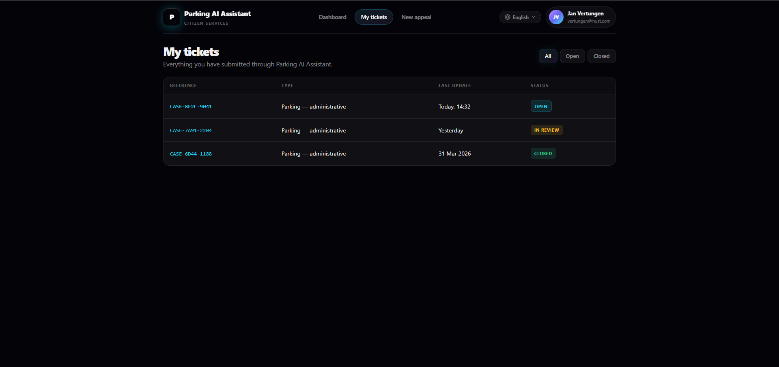The height and width of the screenshot is (367, 779).
Task: Click the globe language icon
Action: [507, 17]
